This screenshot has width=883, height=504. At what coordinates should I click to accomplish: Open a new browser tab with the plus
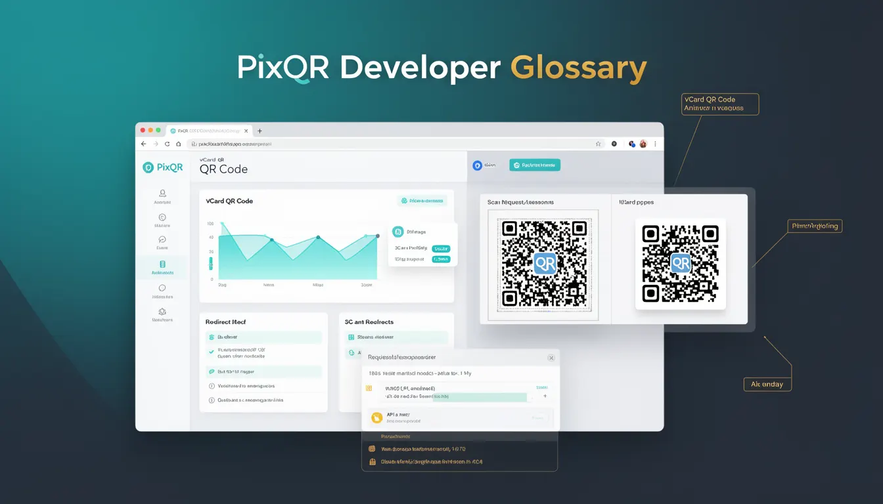(x=260, y=131)
